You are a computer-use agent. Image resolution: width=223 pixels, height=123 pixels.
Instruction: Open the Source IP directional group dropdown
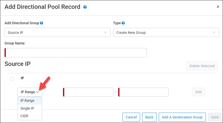tap(57, 33)
